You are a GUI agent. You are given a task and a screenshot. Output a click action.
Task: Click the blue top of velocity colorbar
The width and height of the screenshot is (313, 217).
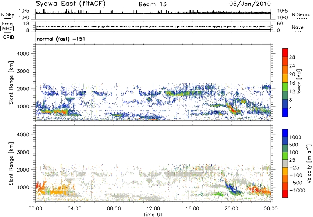(x=285, y=133)
